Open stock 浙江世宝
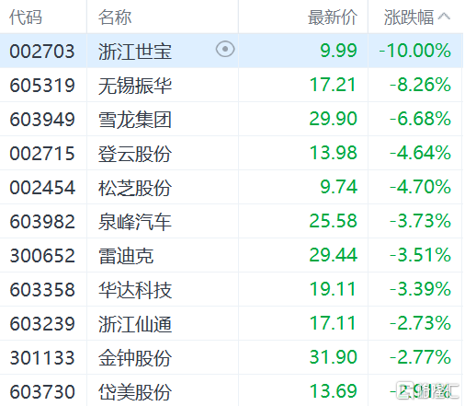 pos(135,51)
